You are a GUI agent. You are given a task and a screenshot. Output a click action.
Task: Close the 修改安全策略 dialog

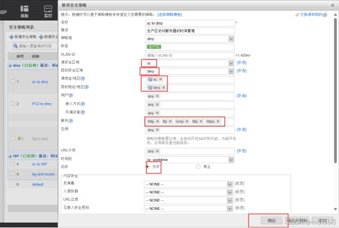click(333, 5)
